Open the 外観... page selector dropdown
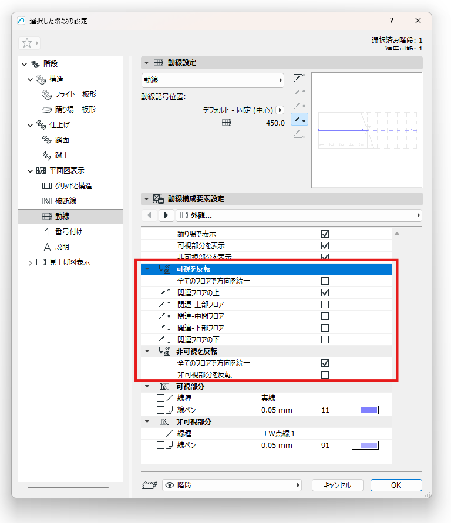Screen dimensions: 451x523 298,215
